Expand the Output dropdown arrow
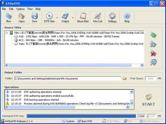 pos(73,18)
